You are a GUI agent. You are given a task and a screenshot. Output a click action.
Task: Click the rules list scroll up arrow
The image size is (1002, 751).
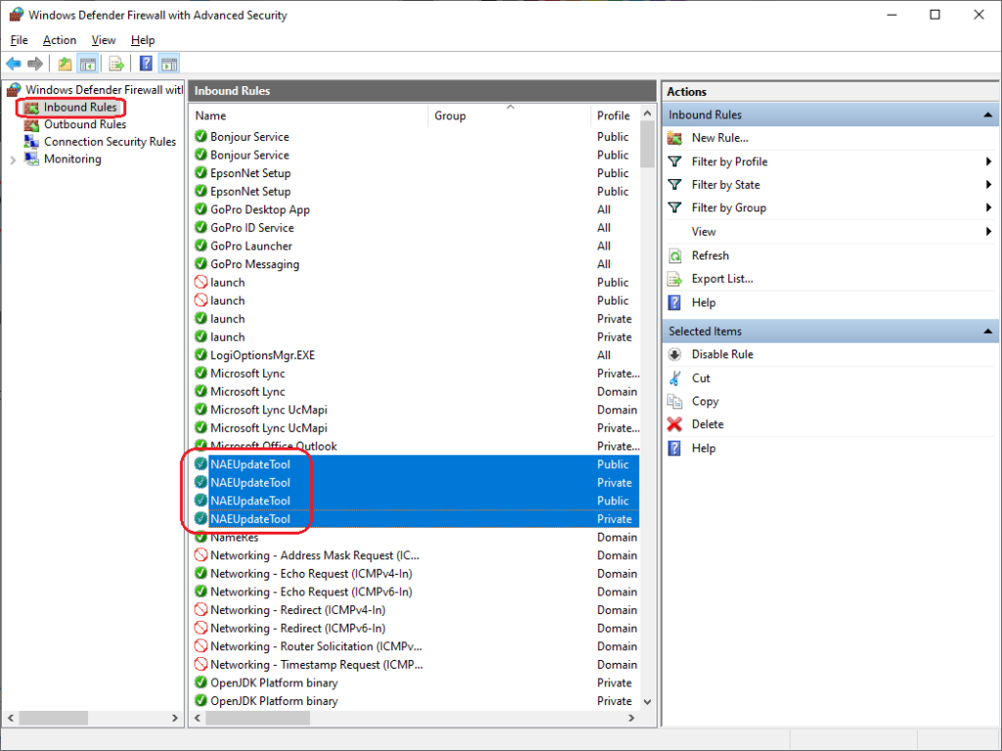pos(648,114)
